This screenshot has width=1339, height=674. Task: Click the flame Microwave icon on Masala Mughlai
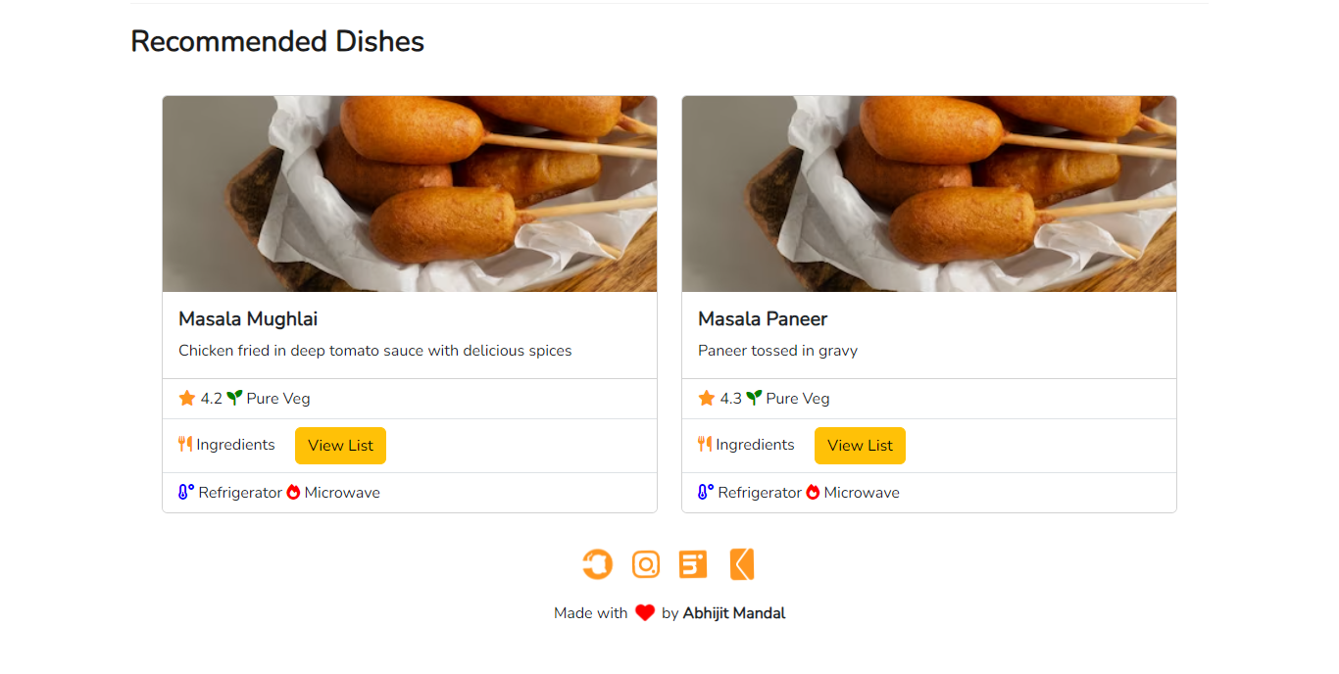[291, 492]
